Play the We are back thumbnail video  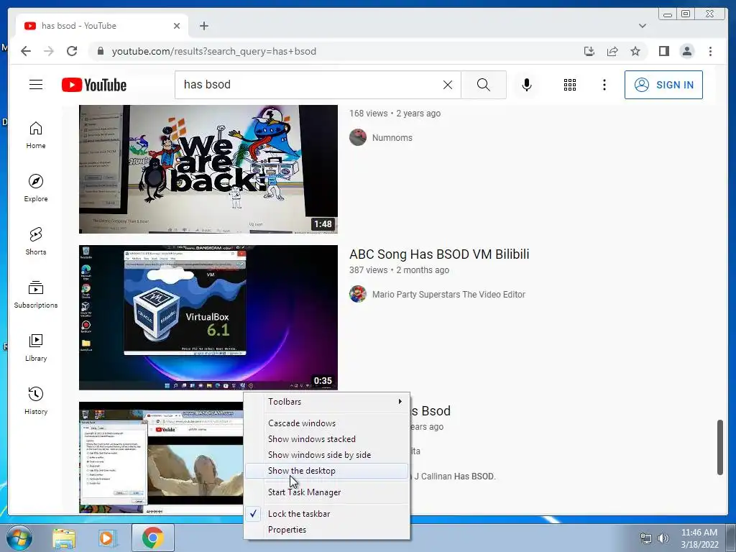click(208, 169)
